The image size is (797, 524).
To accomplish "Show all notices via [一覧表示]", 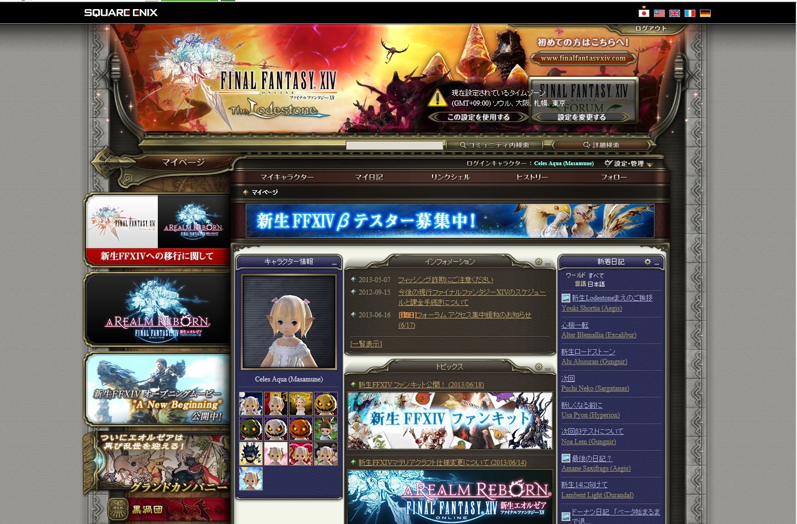I will (366, 343).
